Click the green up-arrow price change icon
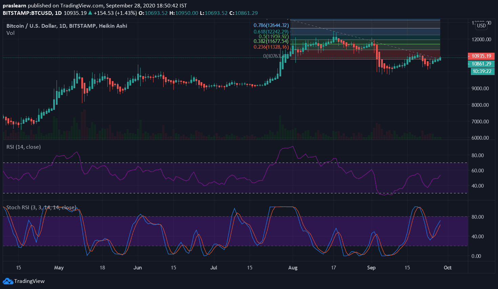 (90, 13)
